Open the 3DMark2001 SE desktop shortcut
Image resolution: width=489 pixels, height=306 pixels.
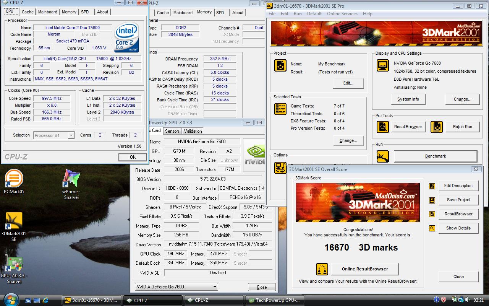(14, 227)
